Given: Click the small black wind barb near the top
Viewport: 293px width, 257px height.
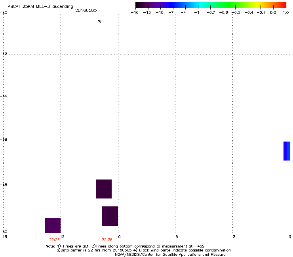Looking at the screenshot, I should (100, 21).
